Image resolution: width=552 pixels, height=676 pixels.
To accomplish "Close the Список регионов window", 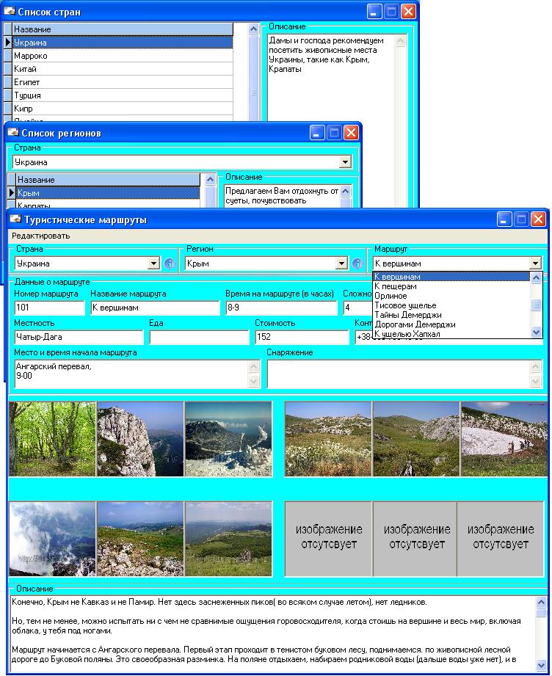I will click(x=351, y=132).
